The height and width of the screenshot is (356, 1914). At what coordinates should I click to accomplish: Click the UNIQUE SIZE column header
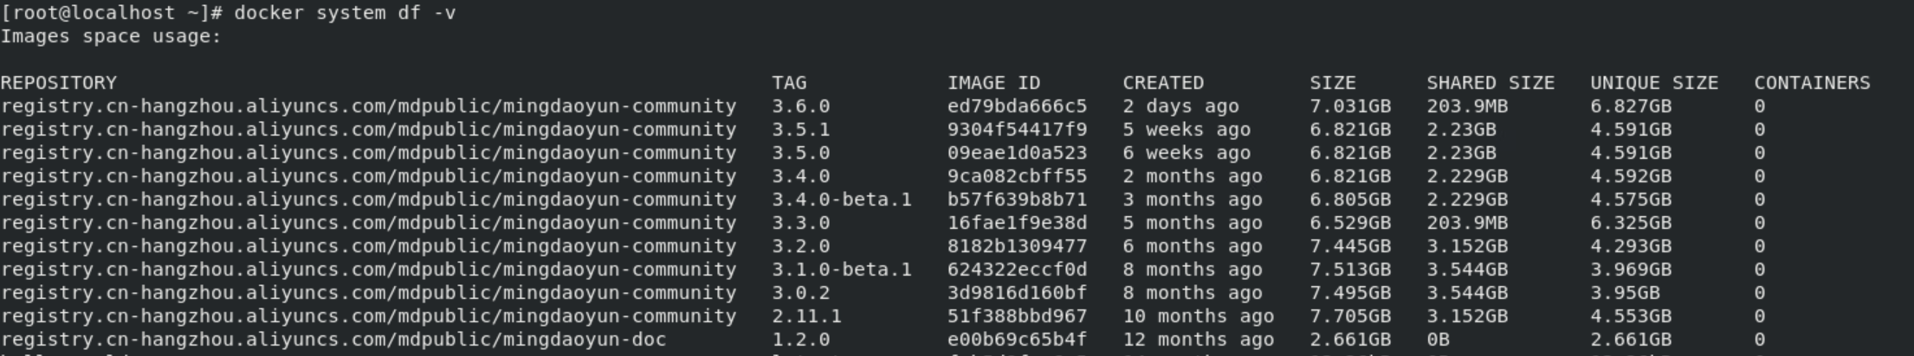pyautogui.click(x=1653, y=83)
